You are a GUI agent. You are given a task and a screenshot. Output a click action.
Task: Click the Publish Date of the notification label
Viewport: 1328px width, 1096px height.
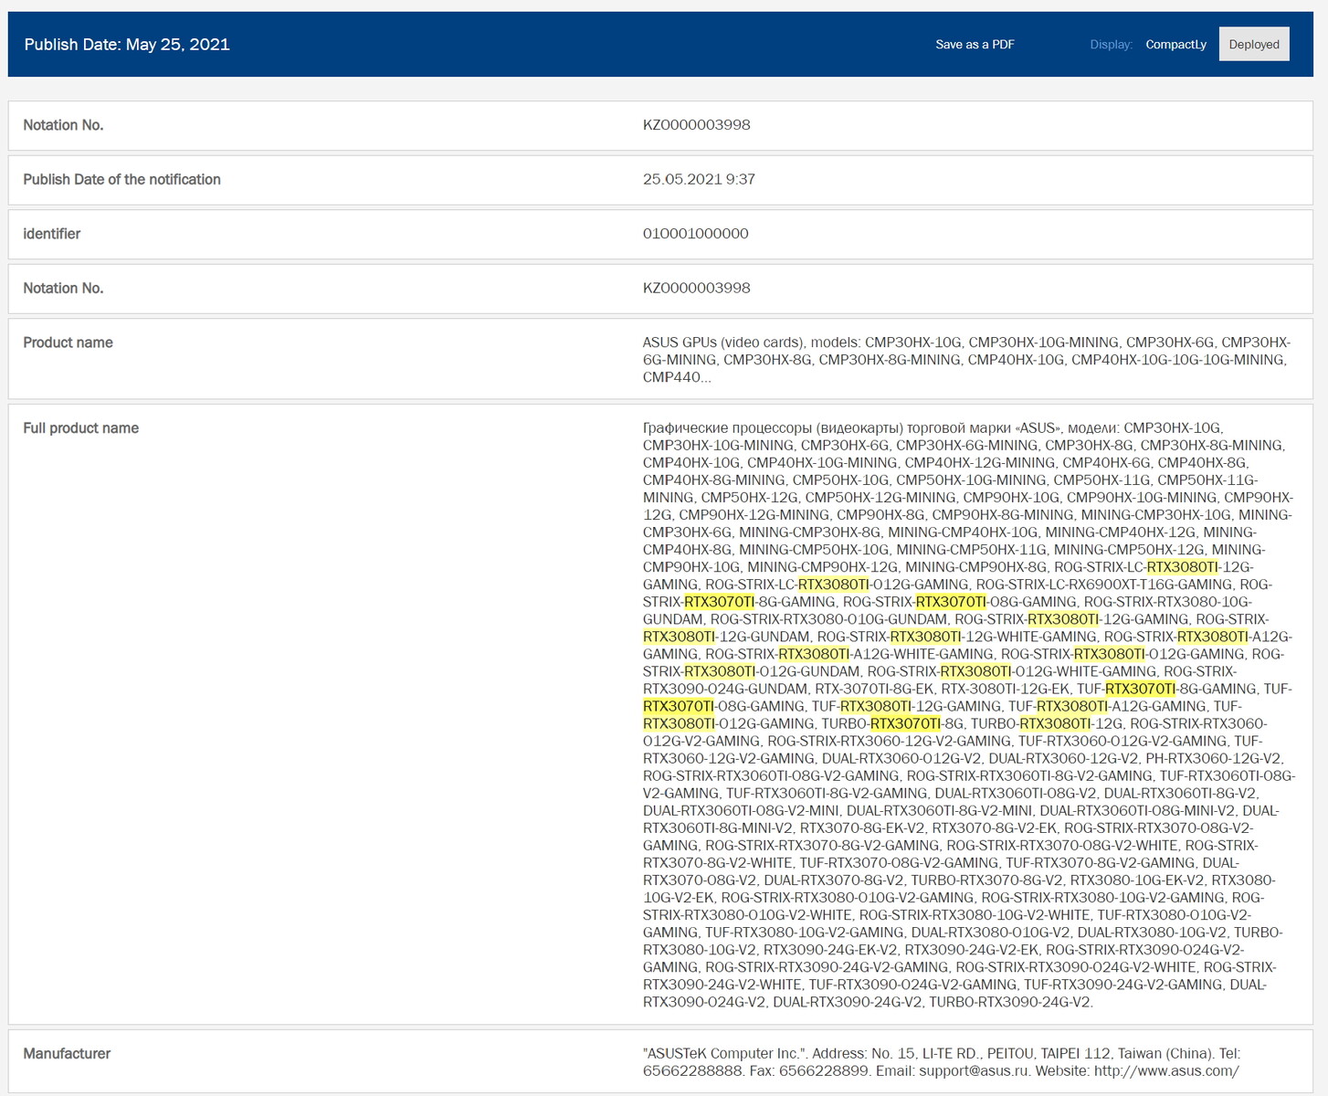[x=121, y=180]
